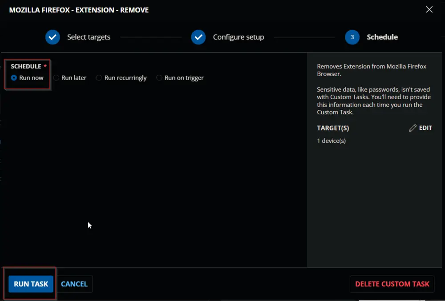Cancel the task with the CANCEL button
Image resolution: width=445 pixels, height=301 pixels.
[x=74, y=284]
